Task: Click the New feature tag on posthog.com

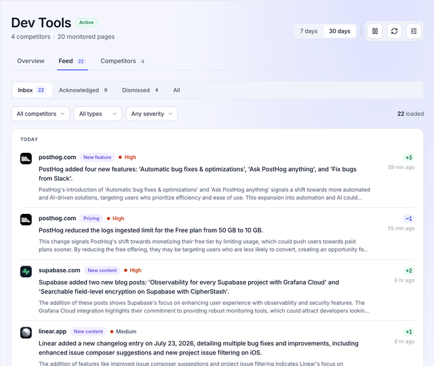Action: click(x=97, y=157)
